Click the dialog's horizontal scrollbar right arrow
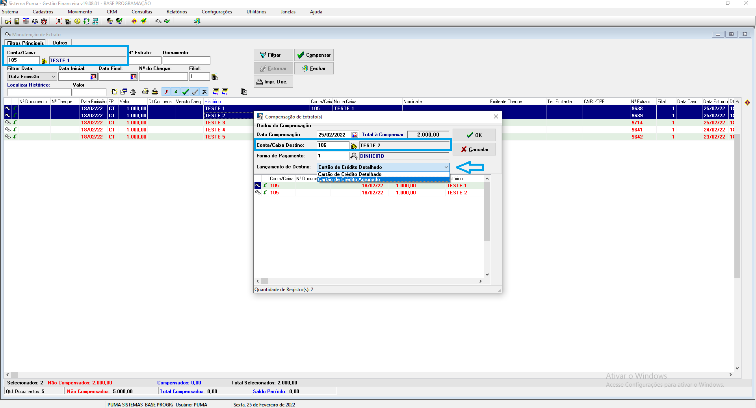756x408 pixels. point(480,281)
